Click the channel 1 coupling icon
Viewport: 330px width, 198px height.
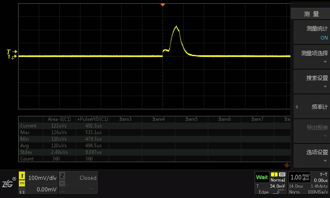(x=22, y=184)
